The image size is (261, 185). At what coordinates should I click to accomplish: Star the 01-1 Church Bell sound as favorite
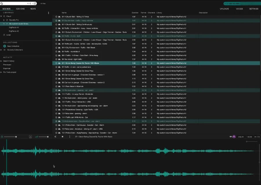[x=56, y=17]
